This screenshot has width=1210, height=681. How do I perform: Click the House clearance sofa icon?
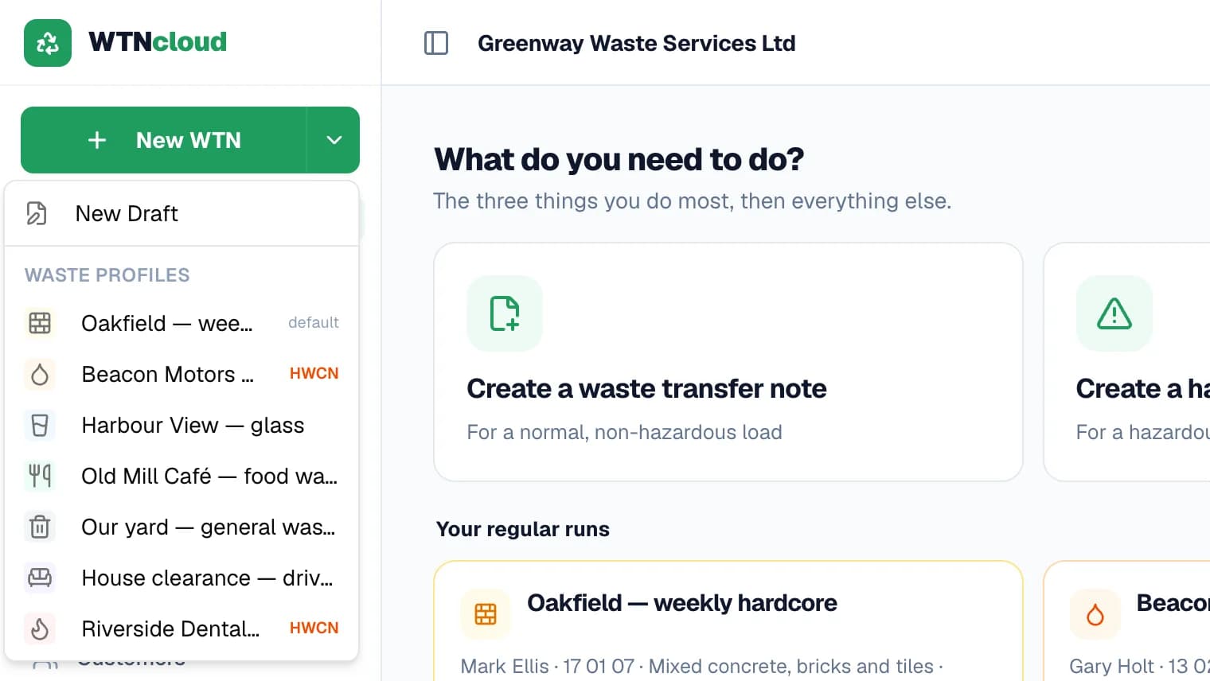tap(40, 578)
